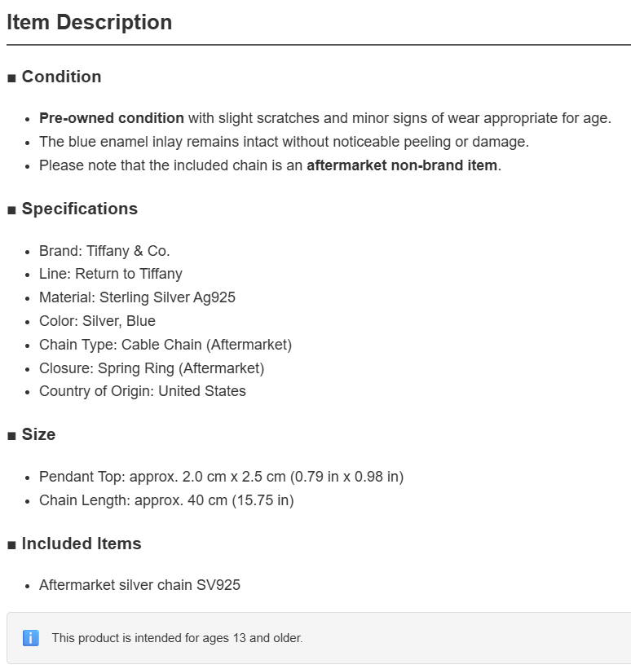Click the Closure: Spring Ring entry
631x669 pixels.
pyautogui.click(x=152, y=368)
